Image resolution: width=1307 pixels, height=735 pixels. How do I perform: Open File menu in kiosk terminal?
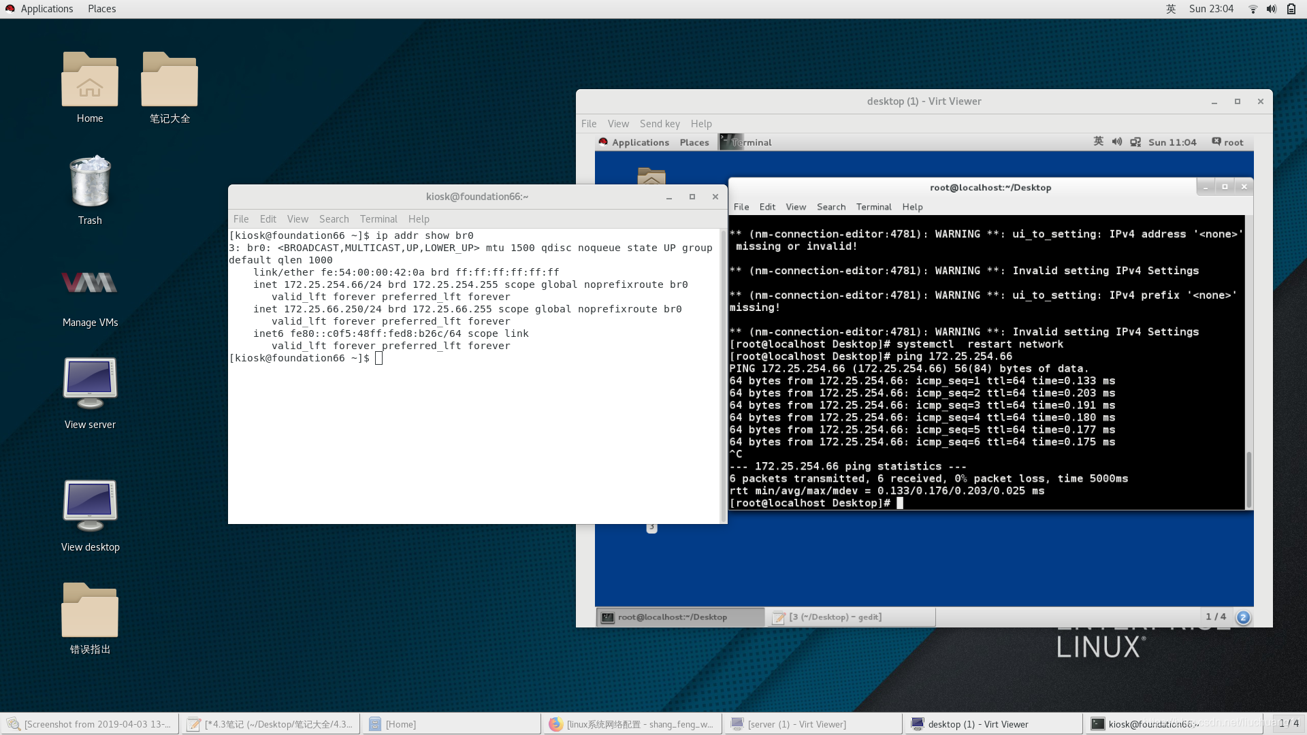[241, 219]
